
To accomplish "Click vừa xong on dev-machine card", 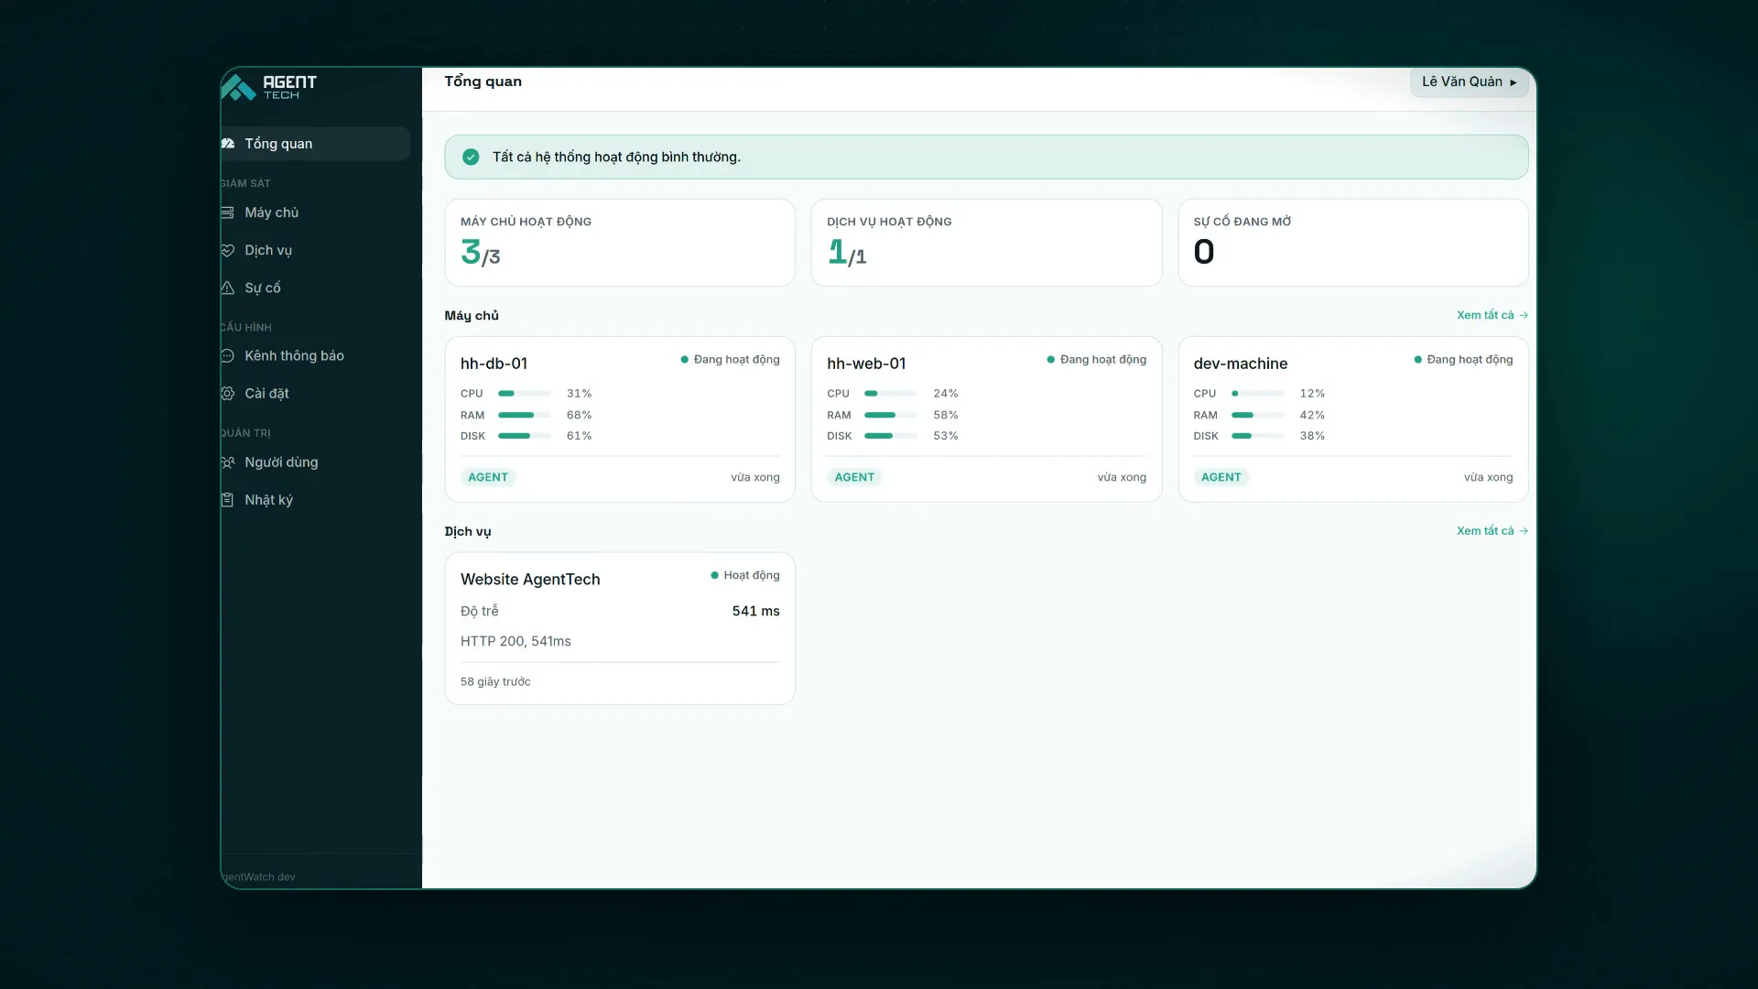I will [1488, 477].
